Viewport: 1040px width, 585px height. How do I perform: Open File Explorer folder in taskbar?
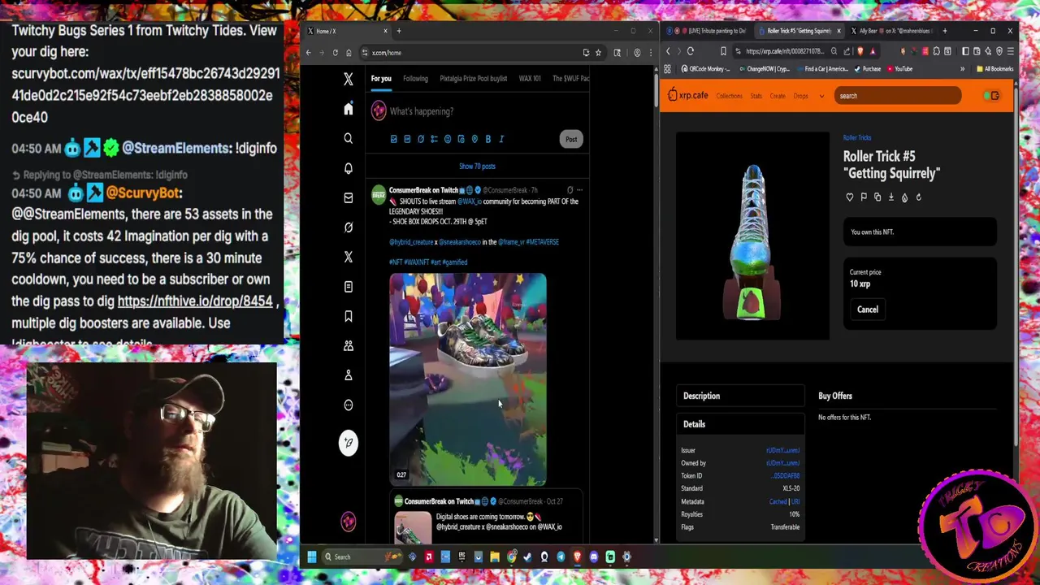495,557
